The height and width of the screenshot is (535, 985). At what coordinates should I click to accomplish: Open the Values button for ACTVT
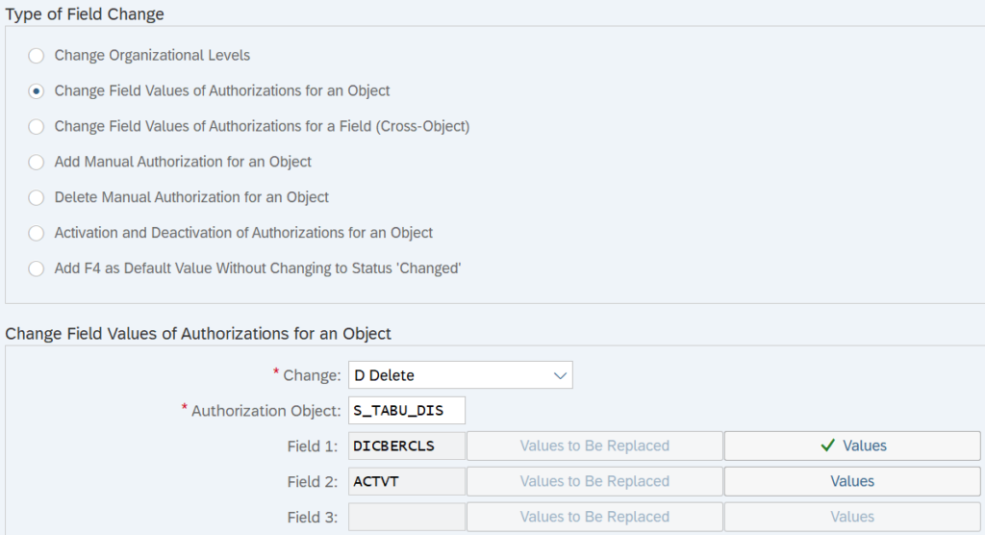click(852, 481)
